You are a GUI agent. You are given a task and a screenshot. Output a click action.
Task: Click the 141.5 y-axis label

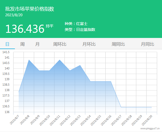(6, 52)
